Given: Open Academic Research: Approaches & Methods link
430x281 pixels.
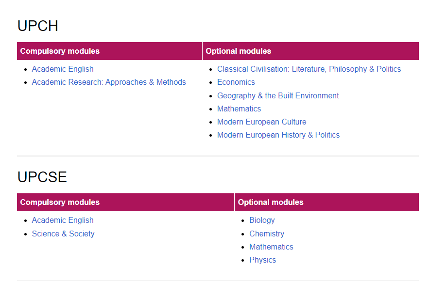Looking at the screenshot, I should [x=109, y=82].
